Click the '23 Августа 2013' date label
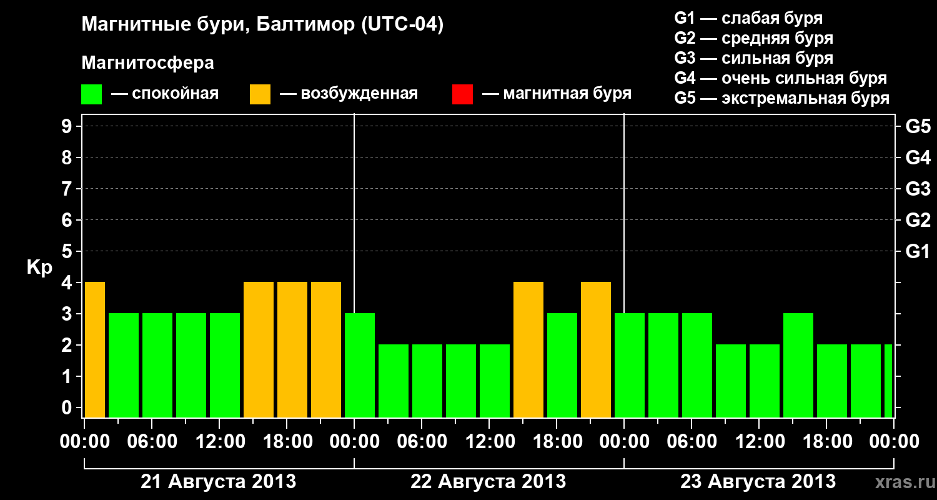The width and height of the screenshot is (937, 500). coord(758,482)
